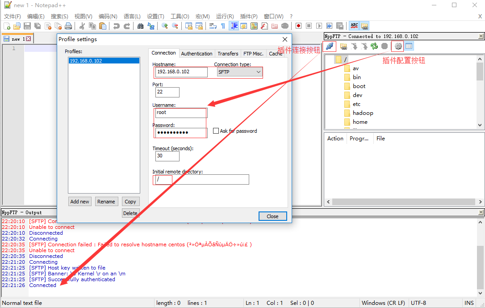Open the 设置(T) menu
The width and height of the screenshot is (485, 308).
(x=155, y=17)
